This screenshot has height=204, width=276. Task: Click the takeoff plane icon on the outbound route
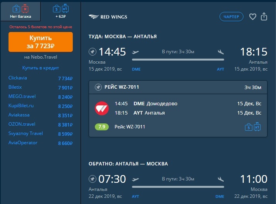coord(135,52)
